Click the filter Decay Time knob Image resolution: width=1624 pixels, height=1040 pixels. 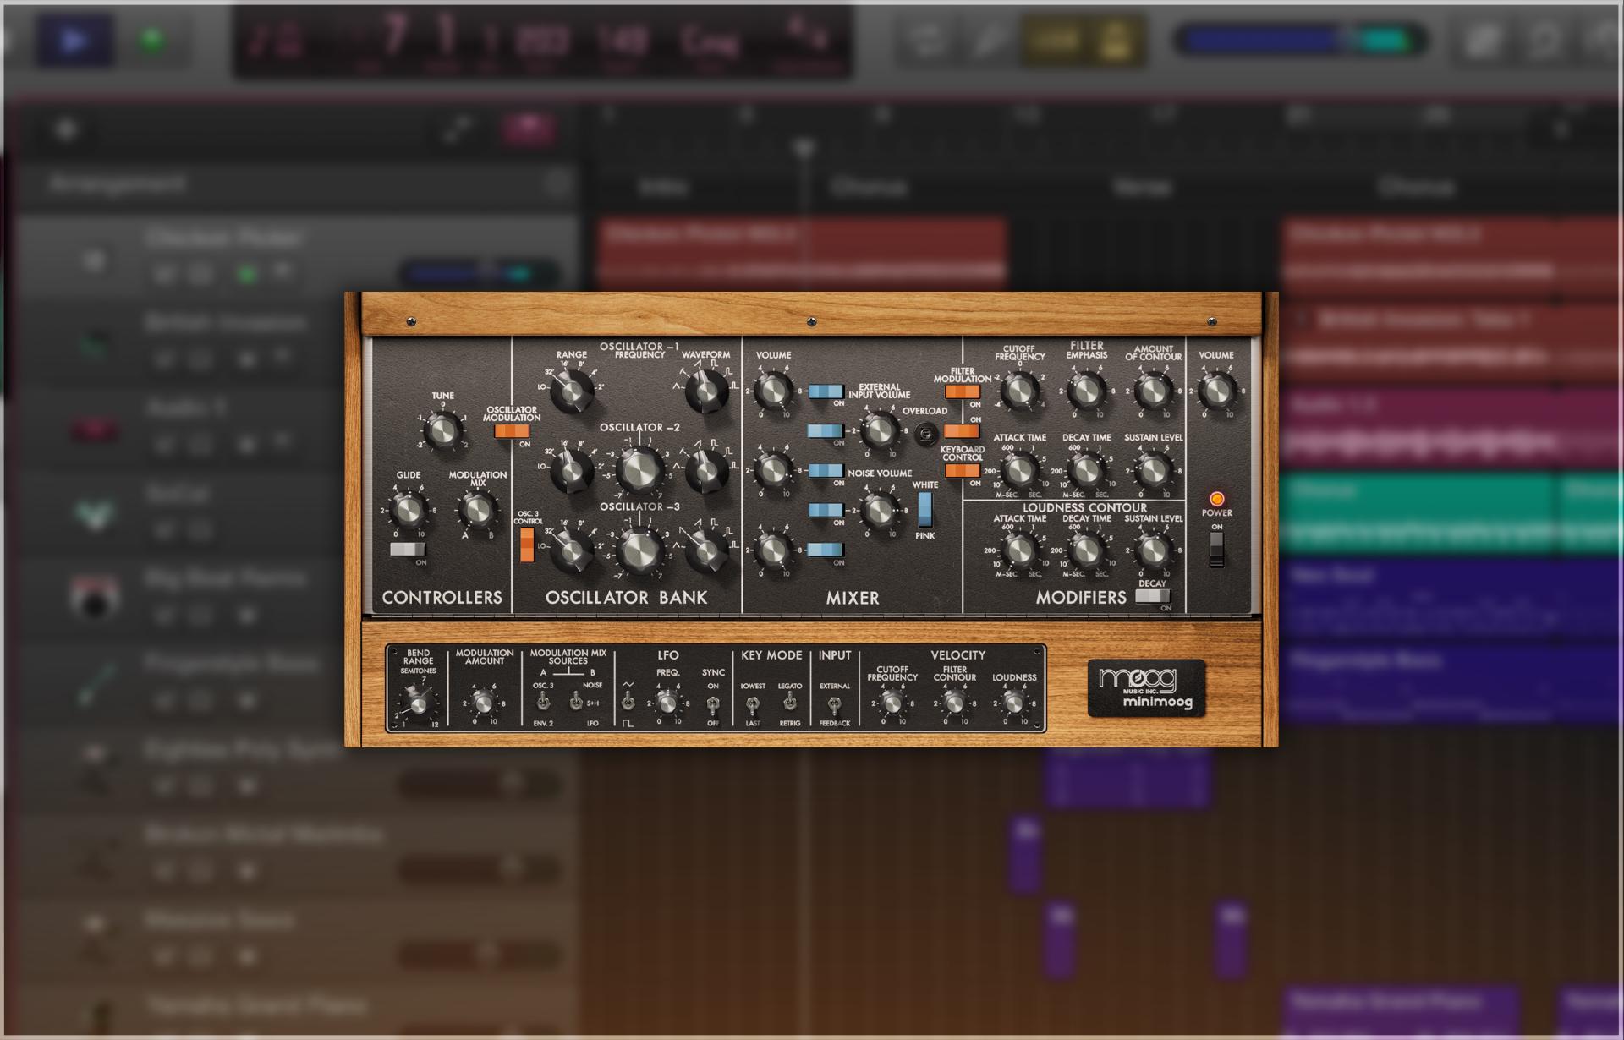(x=1086, y=469)
